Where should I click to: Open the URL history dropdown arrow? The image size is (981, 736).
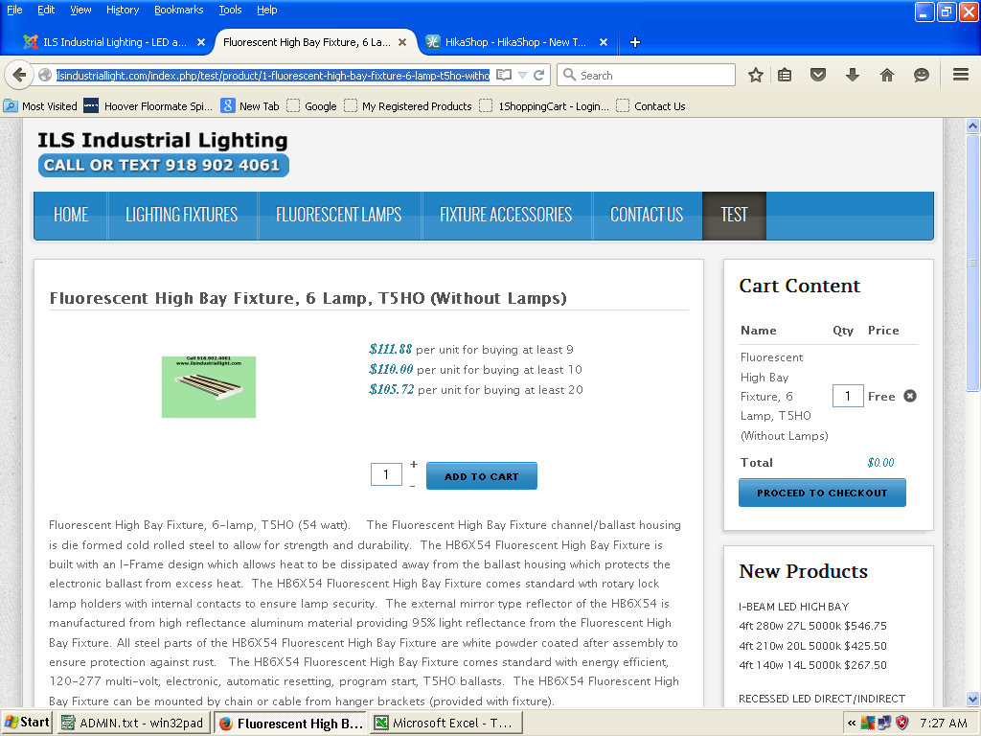click(522, 75)
